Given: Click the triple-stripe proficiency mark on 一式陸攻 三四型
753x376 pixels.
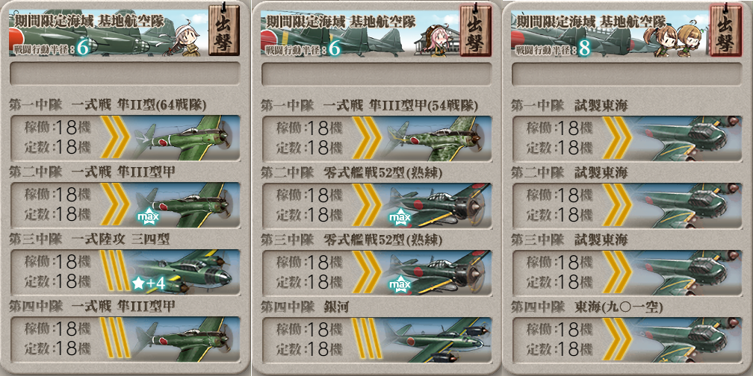Looking at the screenshot, I should (x=115, y=272).
